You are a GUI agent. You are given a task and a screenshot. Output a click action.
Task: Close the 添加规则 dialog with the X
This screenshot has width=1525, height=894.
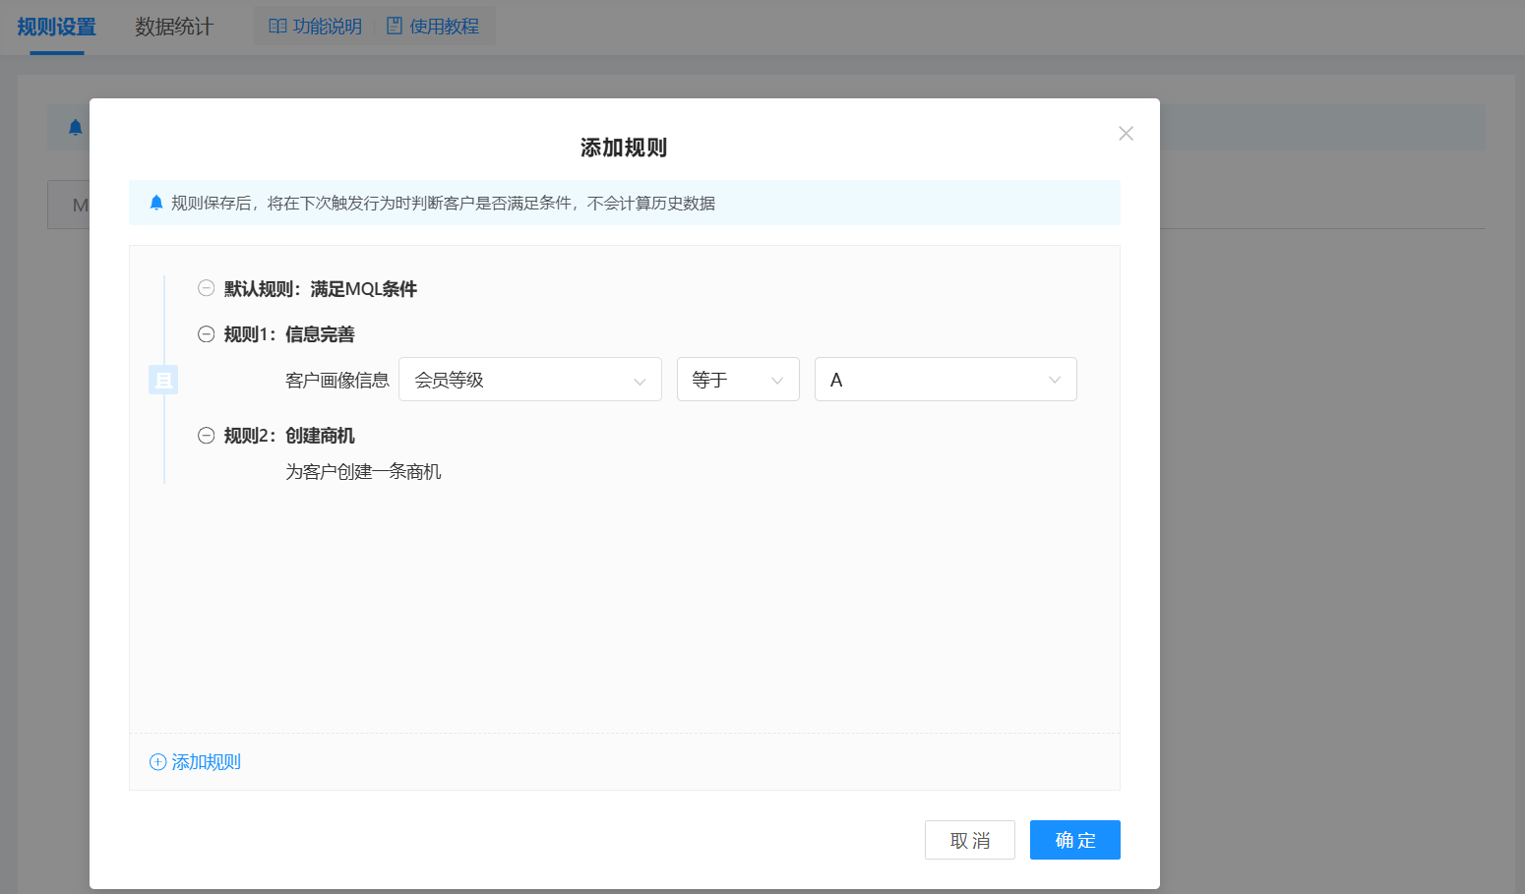[1126, 134]
